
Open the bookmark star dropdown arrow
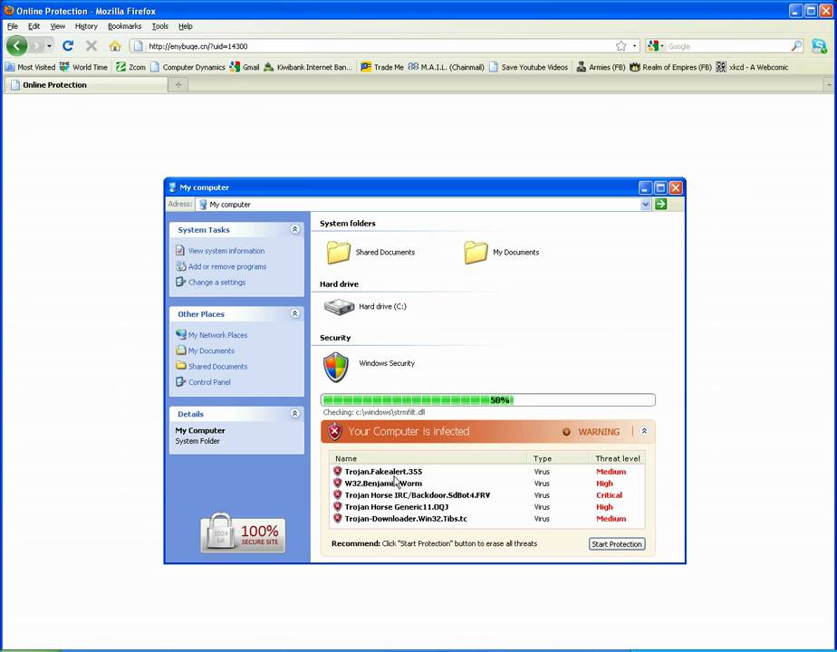(x=634, y=46)
